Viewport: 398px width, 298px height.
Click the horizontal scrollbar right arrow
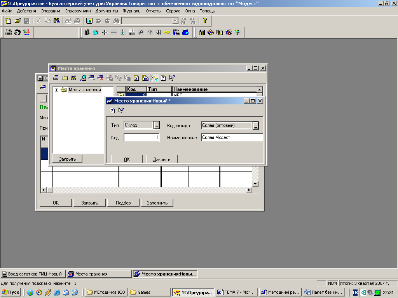pyautogui.click(x=249, y=190)
